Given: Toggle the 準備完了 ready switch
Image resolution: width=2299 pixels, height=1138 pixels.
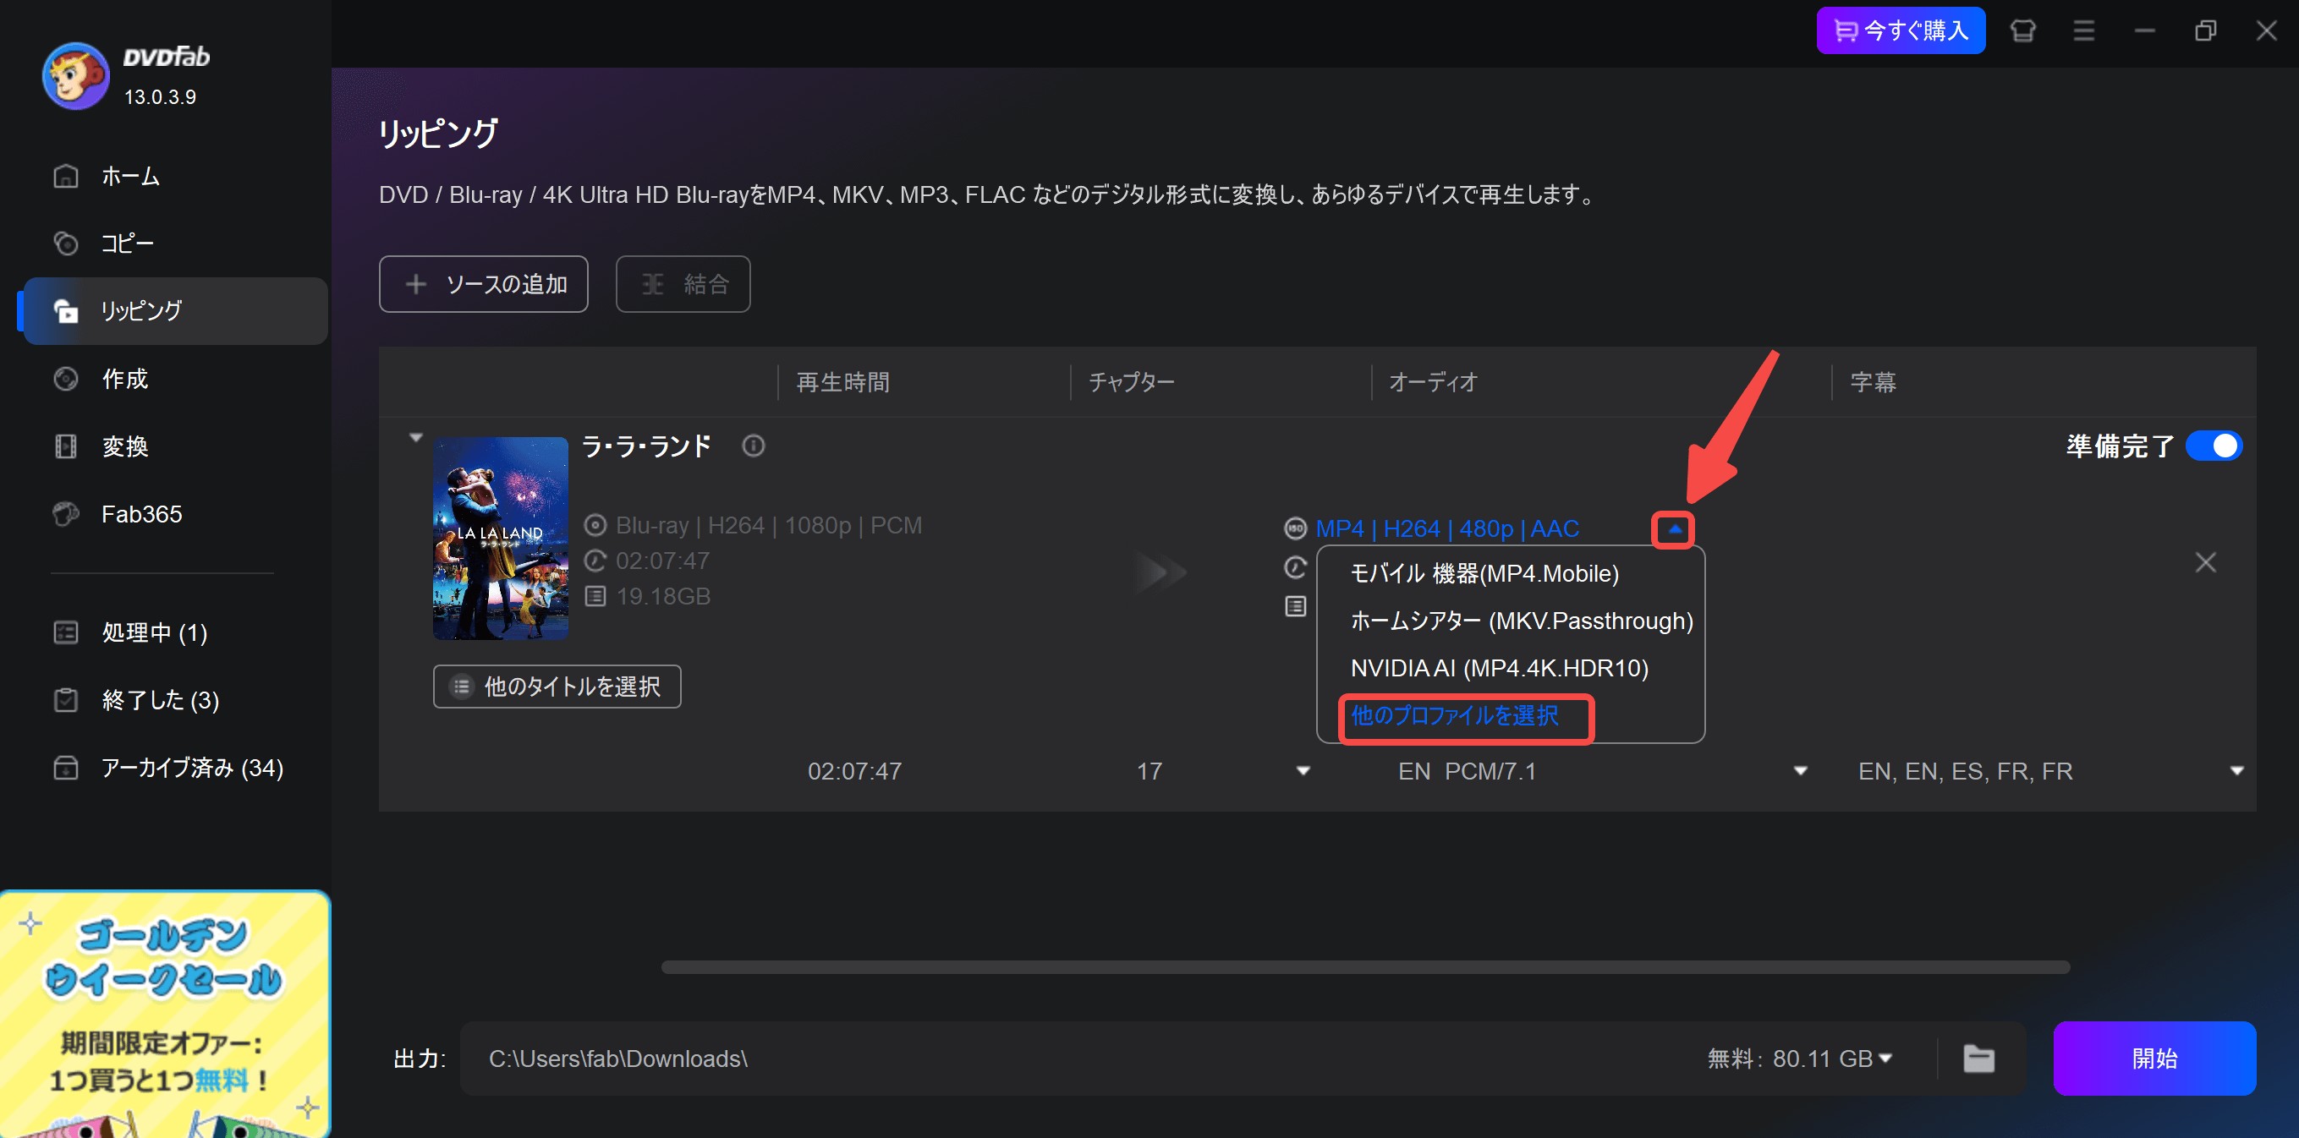Looking at the screenshot, I should 2214,446.
